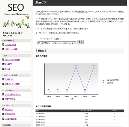The image size is (129, 127).
Task: Click arrow icon beside クレジットカード登録
Action: pyautogui.click(x=3, y=59)
